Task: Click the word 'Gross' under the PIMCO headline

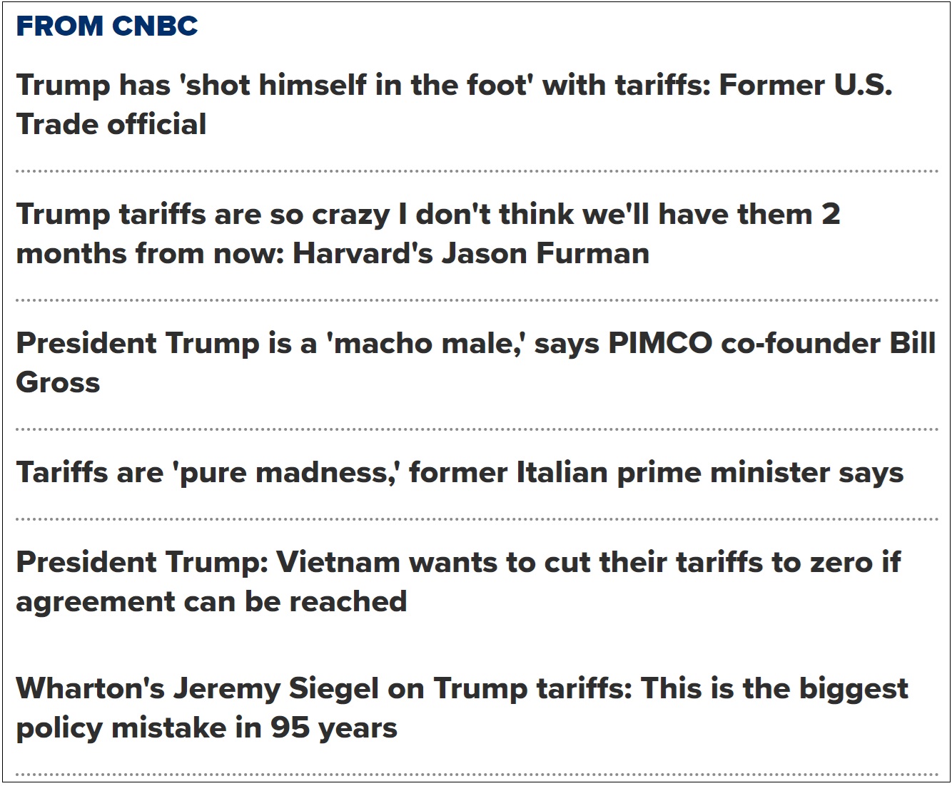Action: 58,383
